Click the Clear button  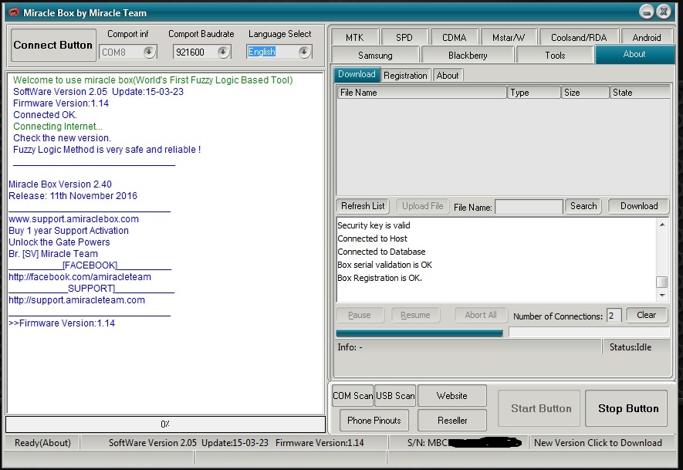coord(647,315)
